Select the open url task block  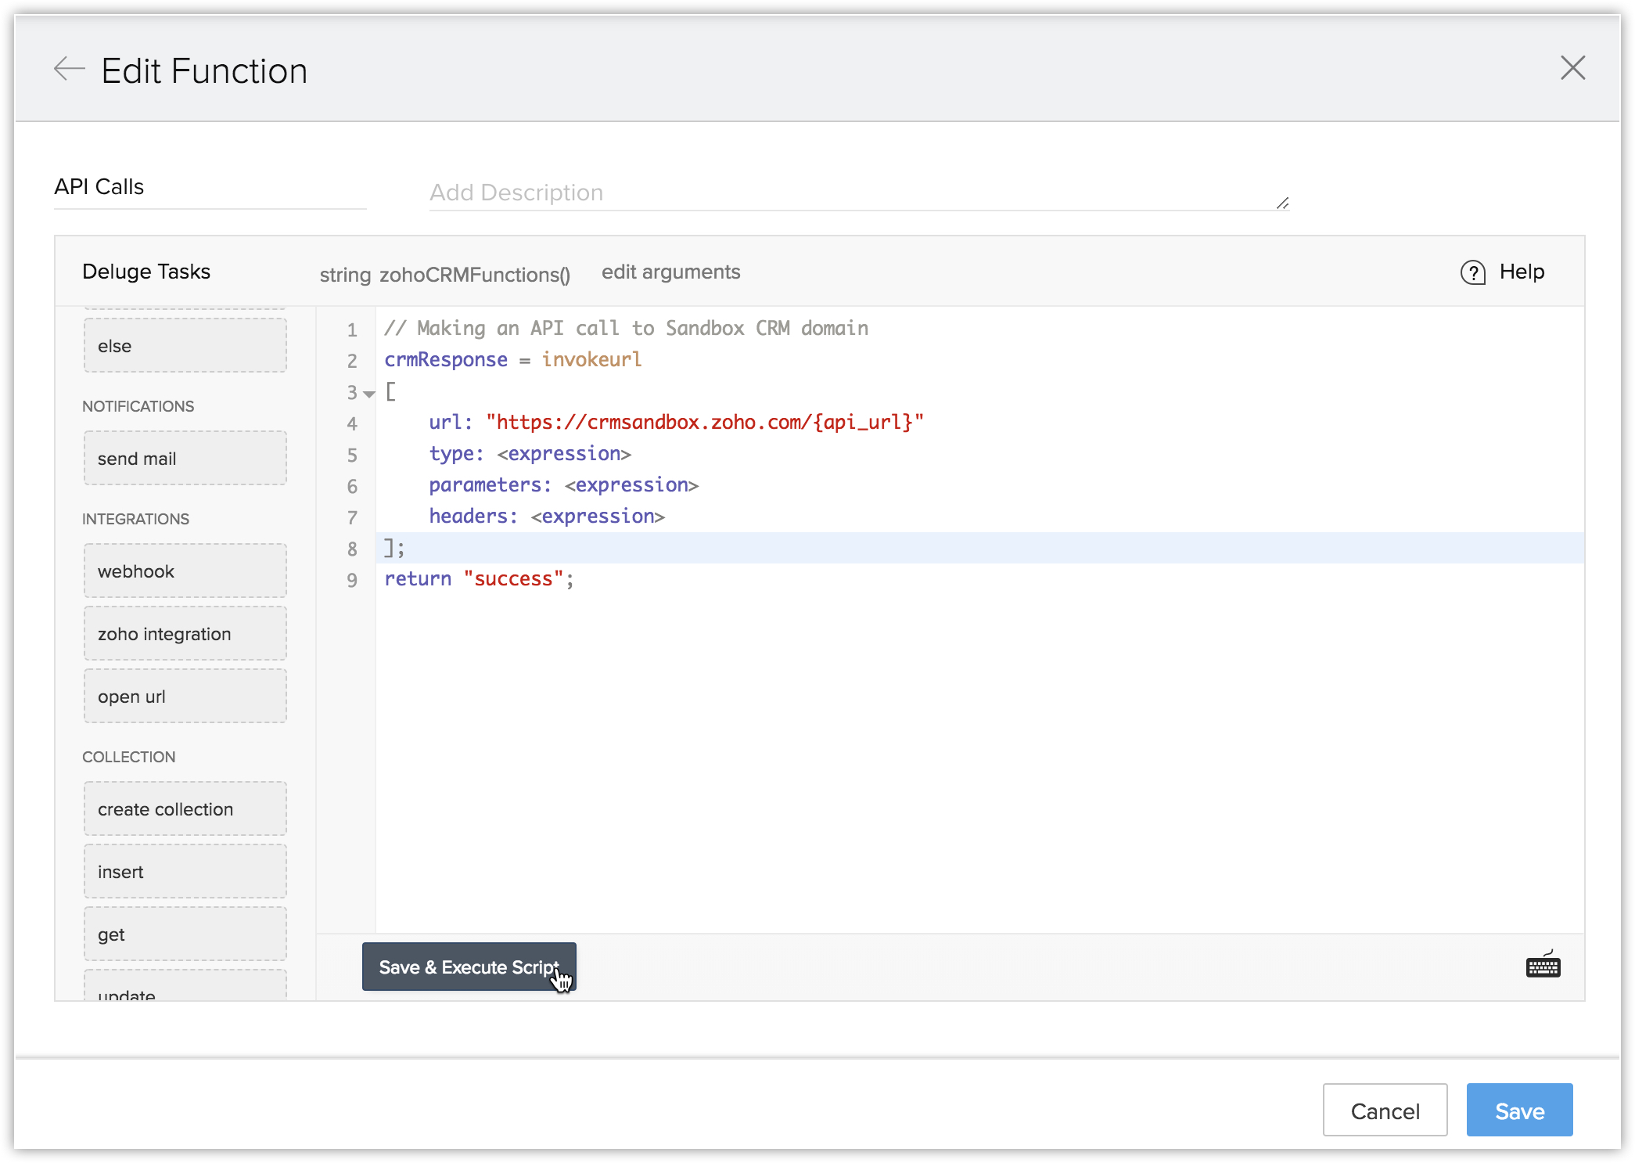[x=185, y=697]
